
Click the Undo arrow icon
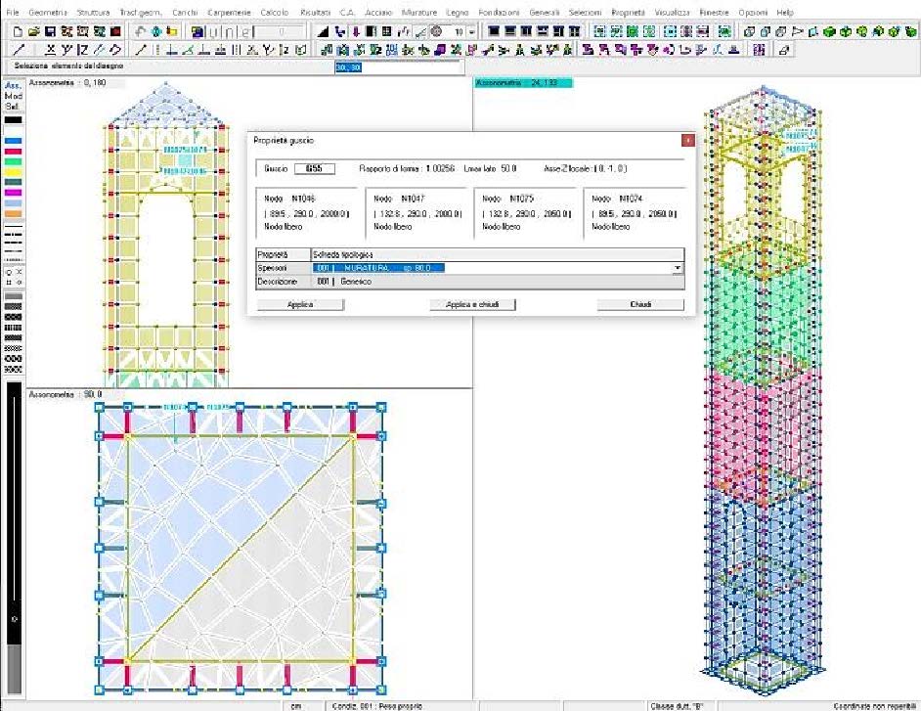point(141,31)
